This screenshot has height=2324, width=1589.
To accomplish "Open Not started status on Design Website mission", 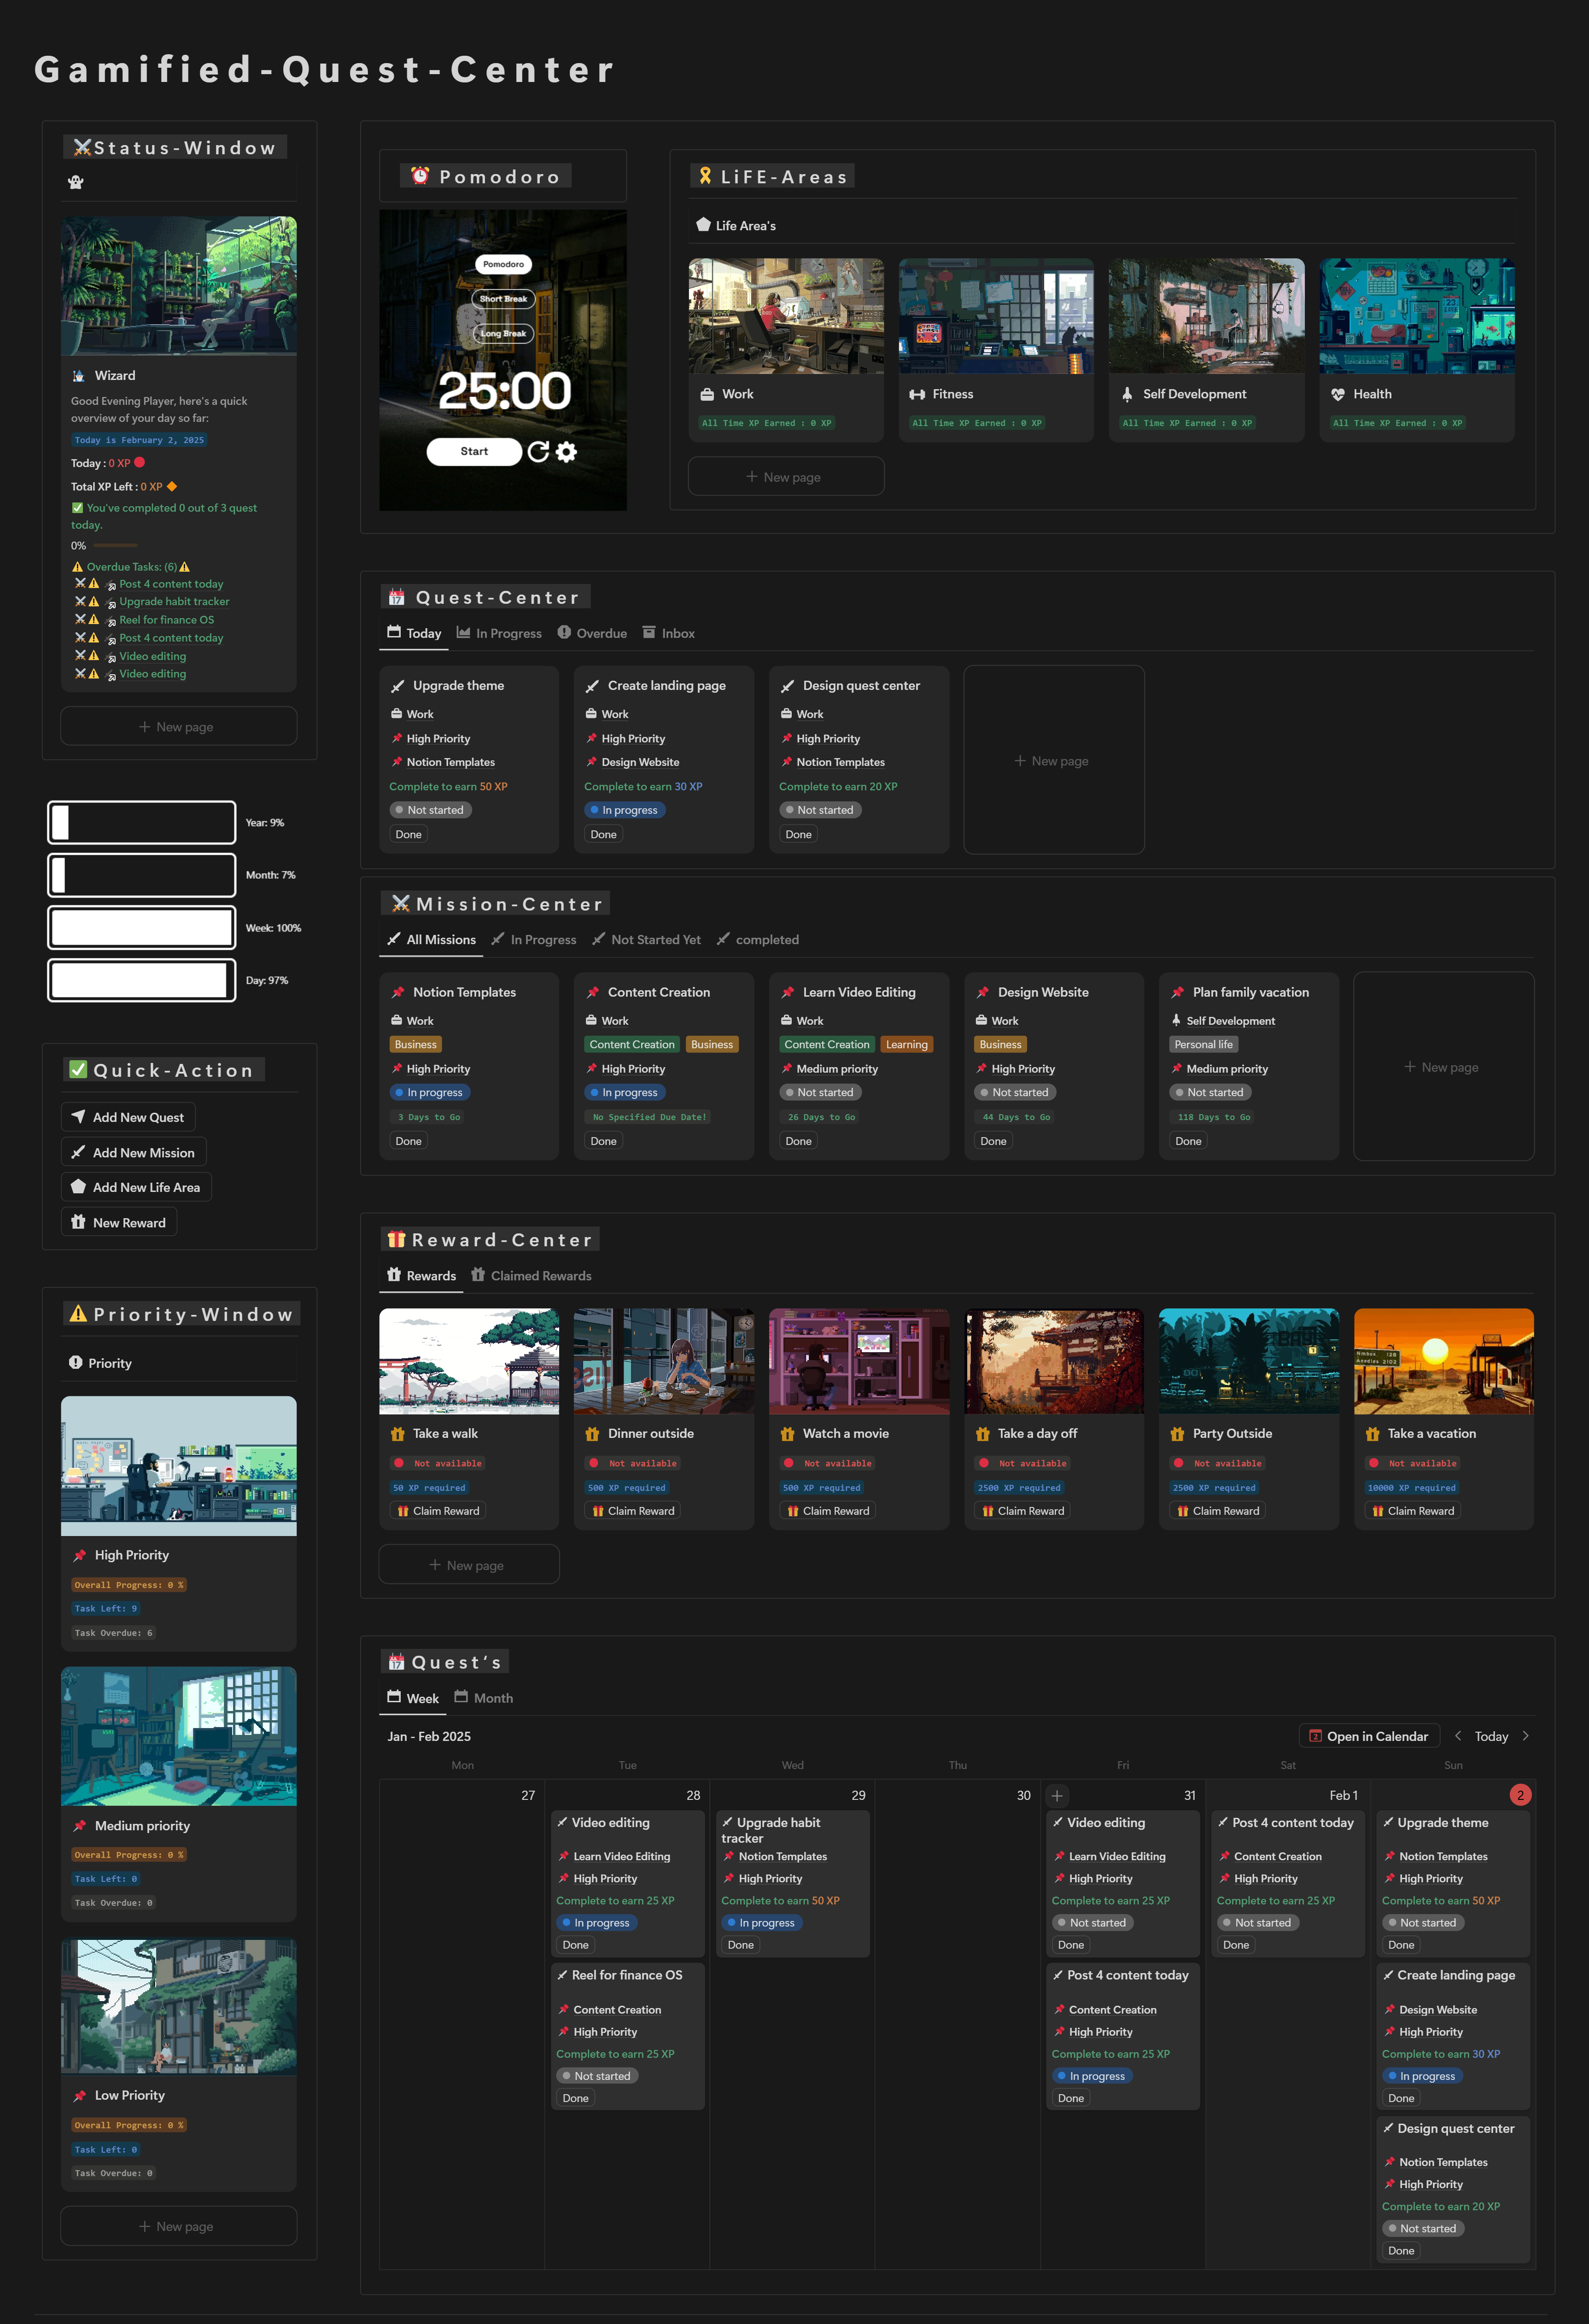I will coord(1015,1092).
